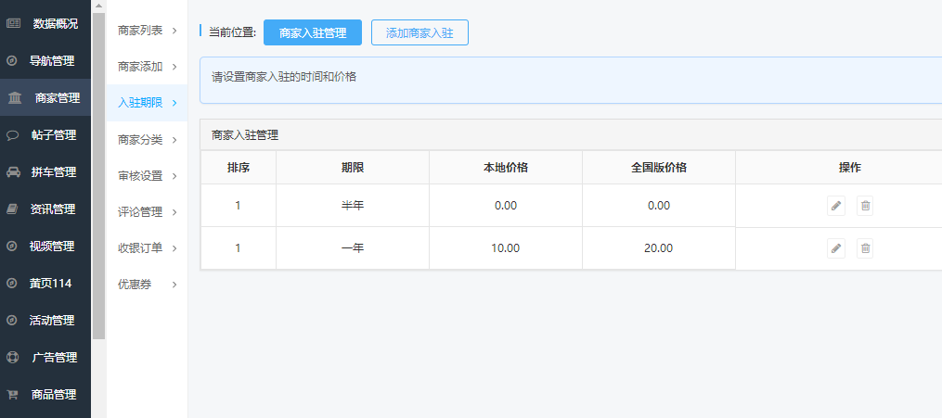Expand chevron next to 商家列表
The image size is (942, 418).
pos(174,31)
